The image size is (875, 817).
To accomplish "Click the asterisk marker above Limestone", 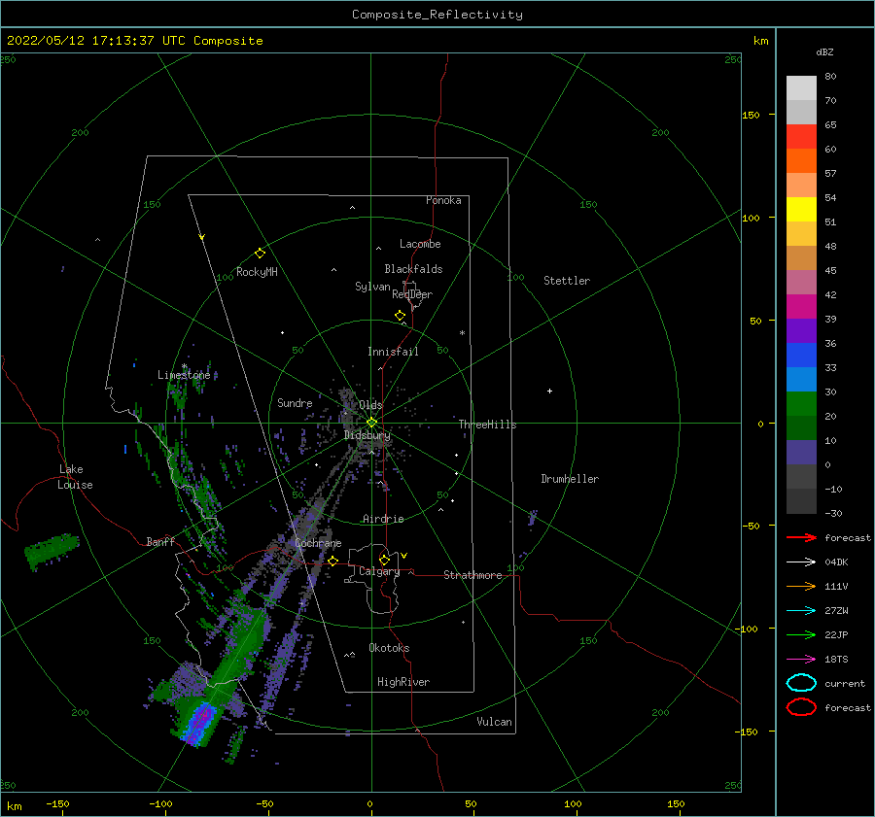I will tap(184, 366).
